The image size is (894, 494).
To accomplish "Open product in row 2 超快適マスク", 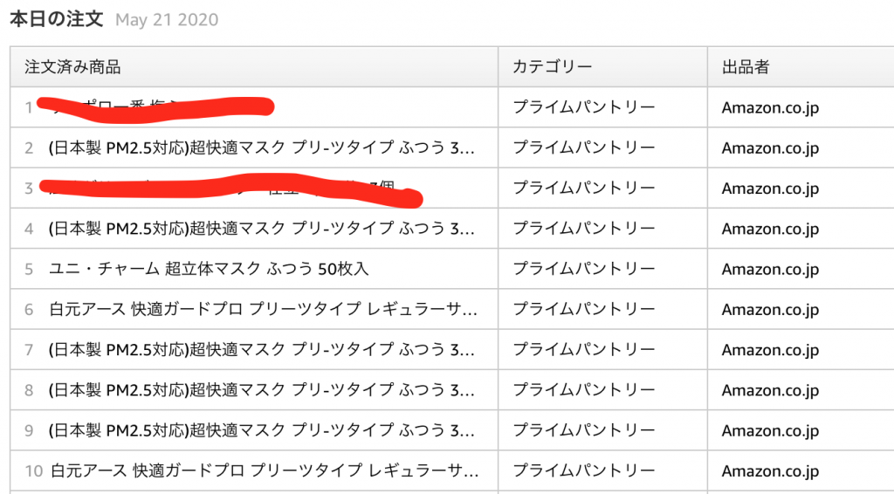I will 262,148.
